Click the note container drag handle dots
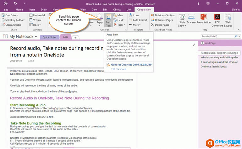Viewport: 242px width, 149px height. click(72, 68)
